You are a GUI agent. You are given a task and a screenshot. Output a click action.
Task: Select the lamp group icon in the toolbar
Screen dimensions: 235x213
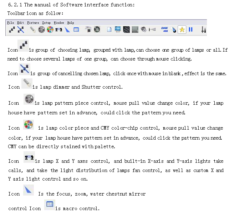(x=12, y=30)
